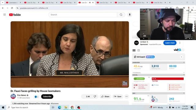Share the video
The height and width of the screenshot is (110, 196).
tap(105, 97)
